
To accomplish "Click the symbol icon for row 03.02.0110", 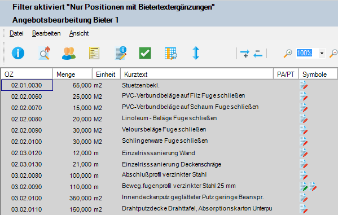I will (304, 209).
